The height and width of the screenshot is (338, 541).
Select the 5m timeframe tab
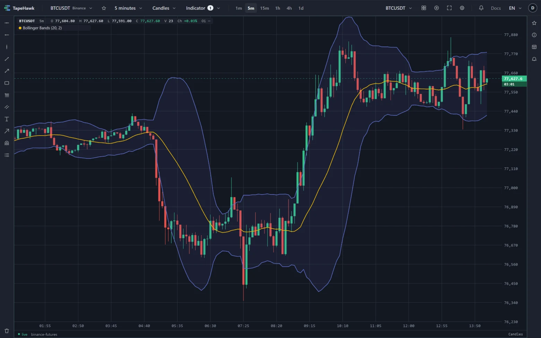[251, 8]
